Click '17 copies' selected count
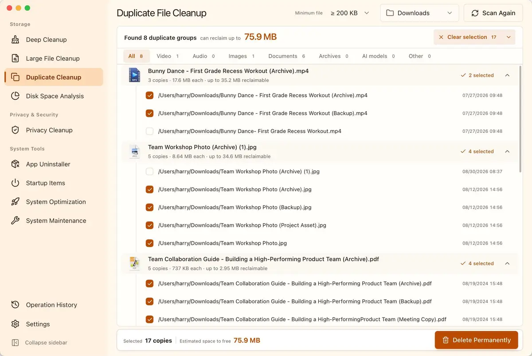The image size is (532, 356). (158, 341)
